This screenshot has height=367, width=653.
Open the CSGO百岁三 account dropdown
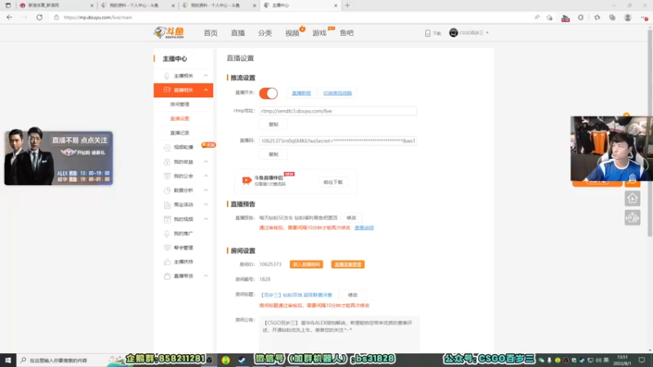[469, 33]
